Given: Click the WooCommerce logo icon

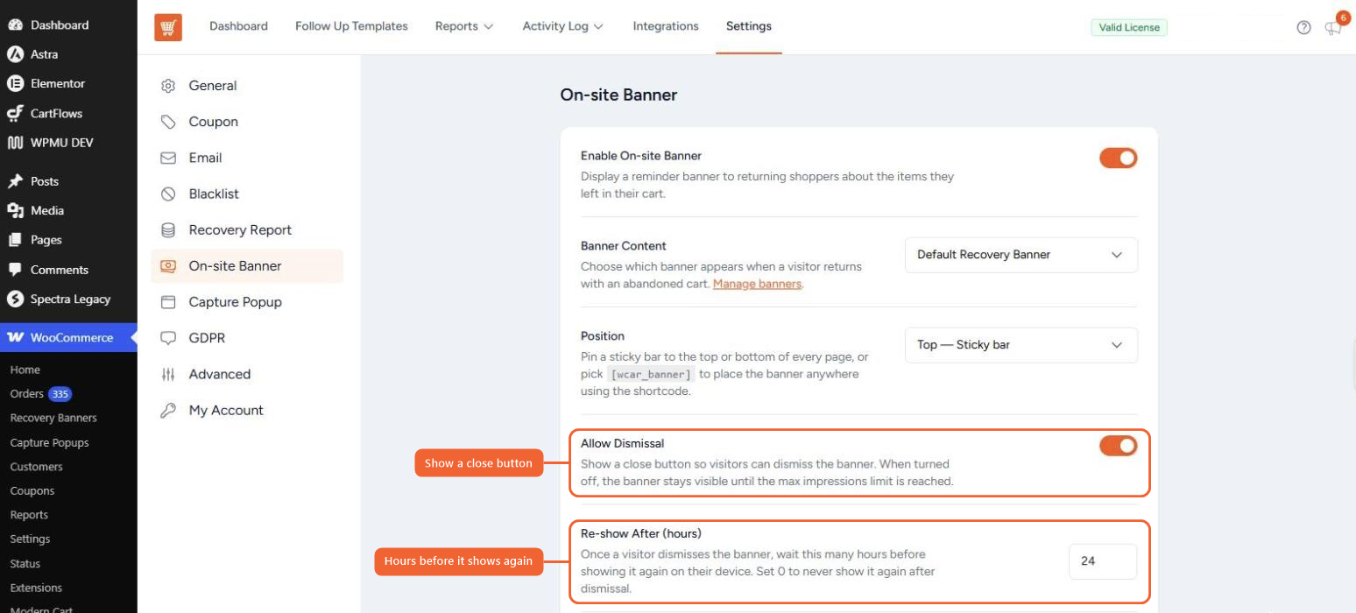Looking at the screenshot, I should 15,337.
